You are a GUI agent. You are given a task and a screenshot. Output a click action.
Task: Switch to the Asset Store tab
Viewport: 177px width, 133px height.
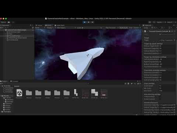(59, 25)
